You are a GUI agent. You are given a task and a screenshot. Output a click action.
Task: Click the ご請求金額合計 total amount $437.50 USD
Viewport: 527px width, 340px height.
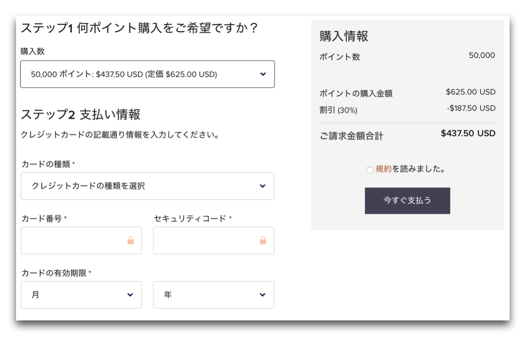point(468,134)
